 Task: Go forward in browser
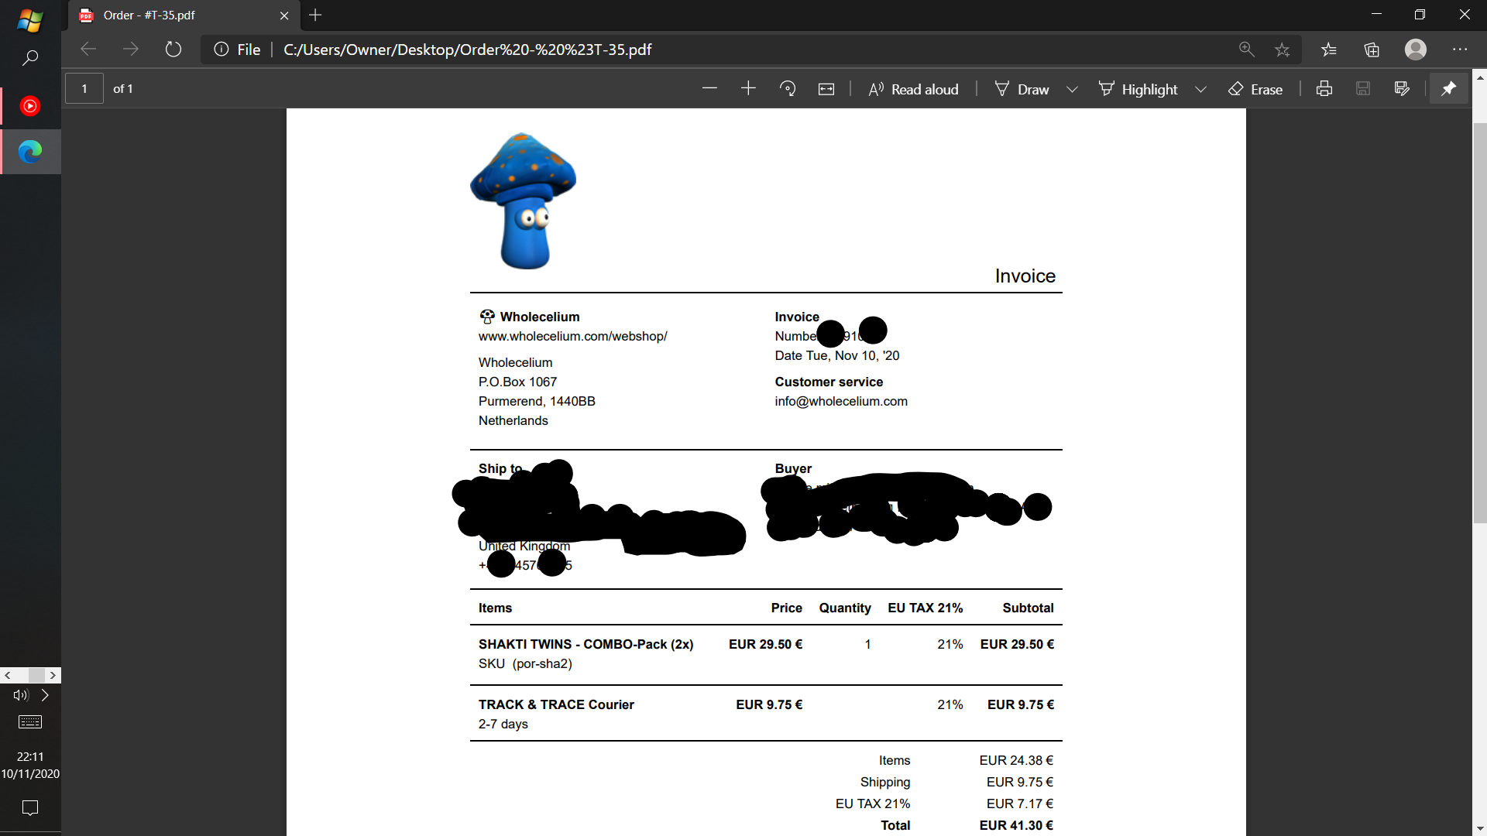click(131, 50)
